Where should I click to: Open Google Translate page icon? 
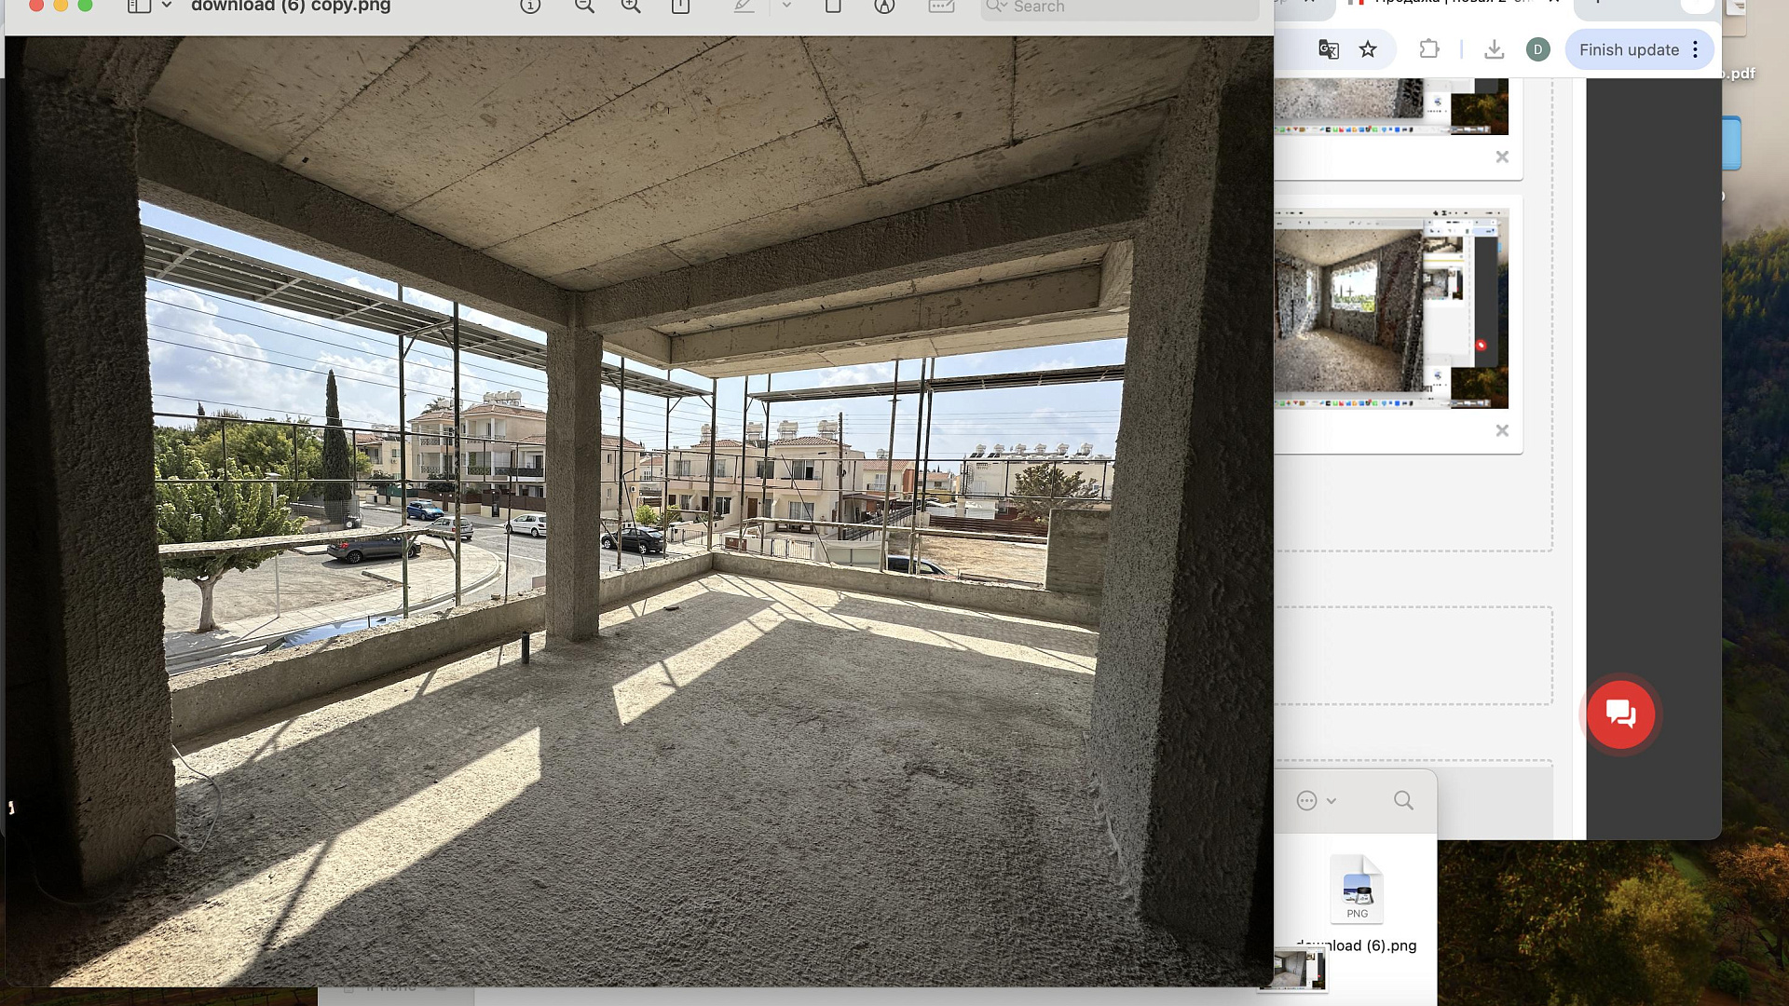[1329, 49]
